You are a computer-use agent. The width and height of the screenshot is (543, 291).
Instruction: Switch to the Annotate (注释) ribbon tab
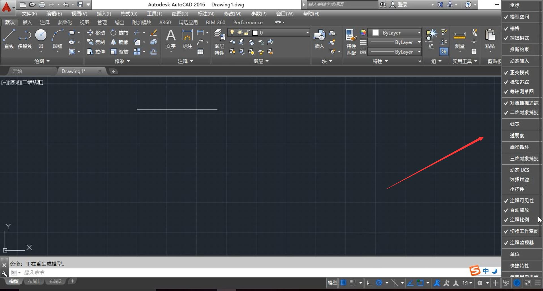45,22
